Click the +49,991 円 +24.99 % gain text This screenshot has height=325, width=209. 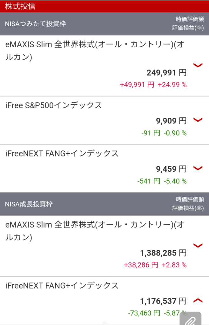click(153, 85)
